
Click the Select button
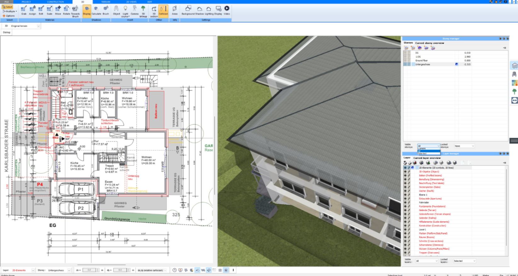(8, 7)
